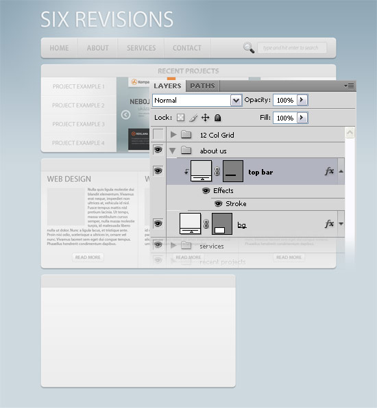Toggle visibility box of 12 Col Grid group
The image size is (377, 408).
pyautogui.click(x=158, y=134)
